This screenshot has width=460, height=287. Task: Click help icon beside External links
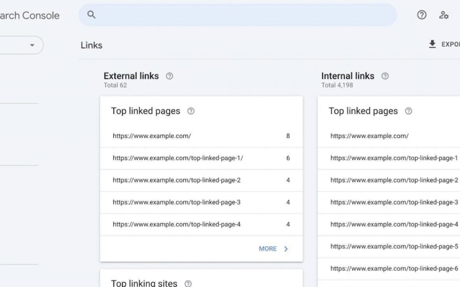click(x=169, y=76)
